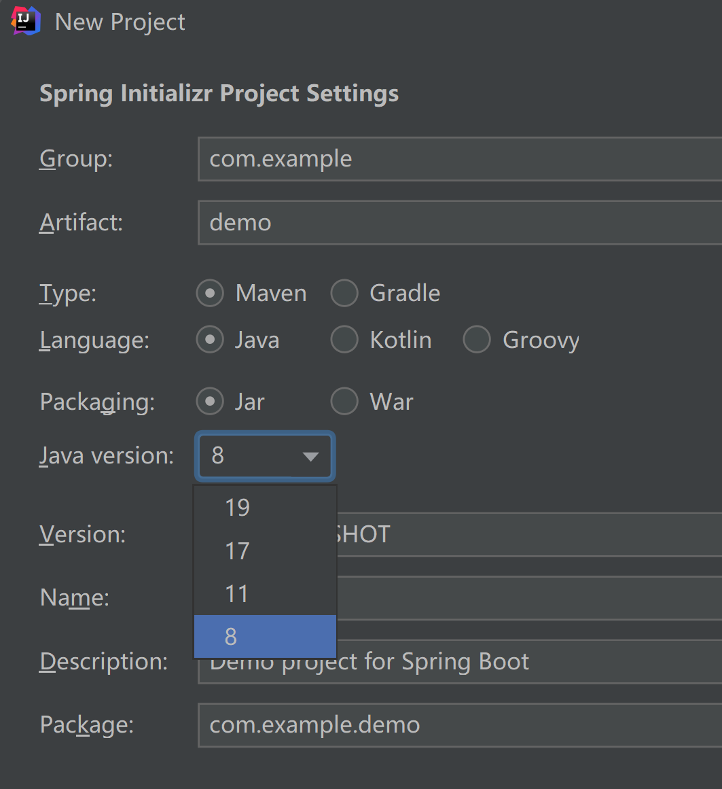Select Java as the project language
722x789 pixels.
210,340
